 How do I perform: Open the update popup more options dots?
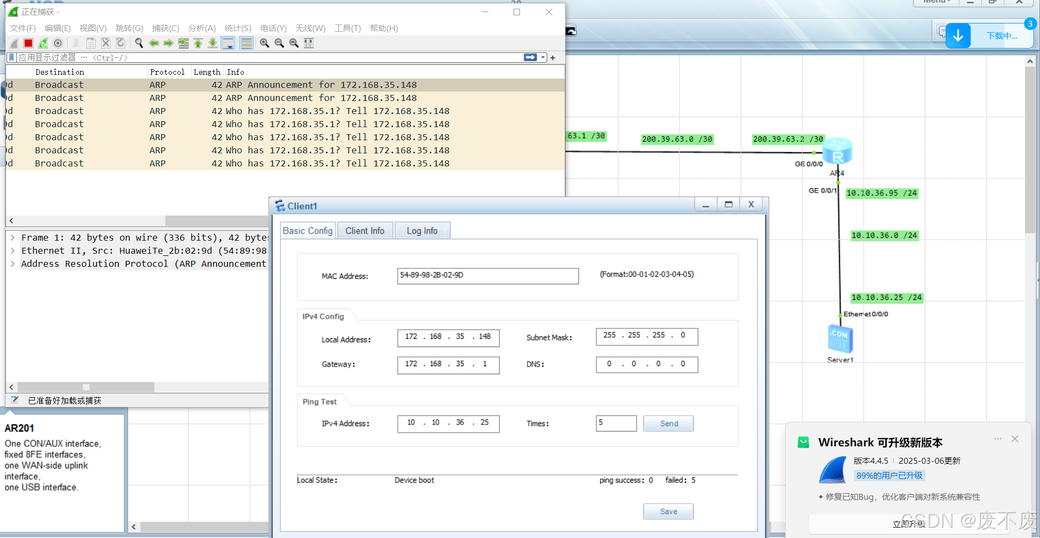pos(998,439)
